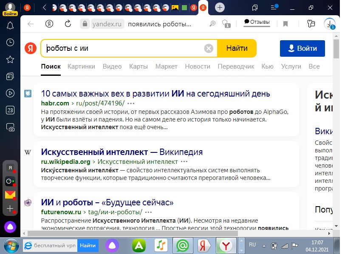The height and width of the screenshot is (254, 359).
Task: Open Кью tab
Action: click(267, 66)
